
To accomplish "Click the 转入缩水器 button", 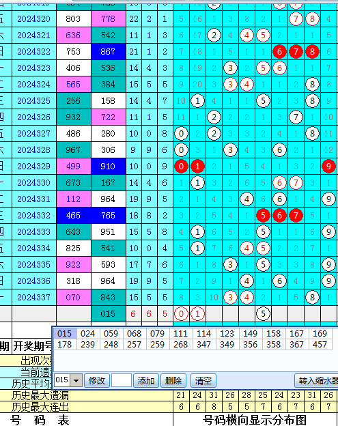I will 317,380.
